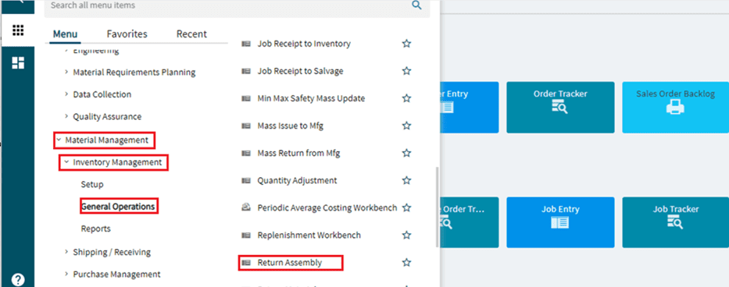The height and width of the screenshot is (287, 729).
Task: Expand Shipping / Receiving chevron
Action: click(x=66, y=252)
